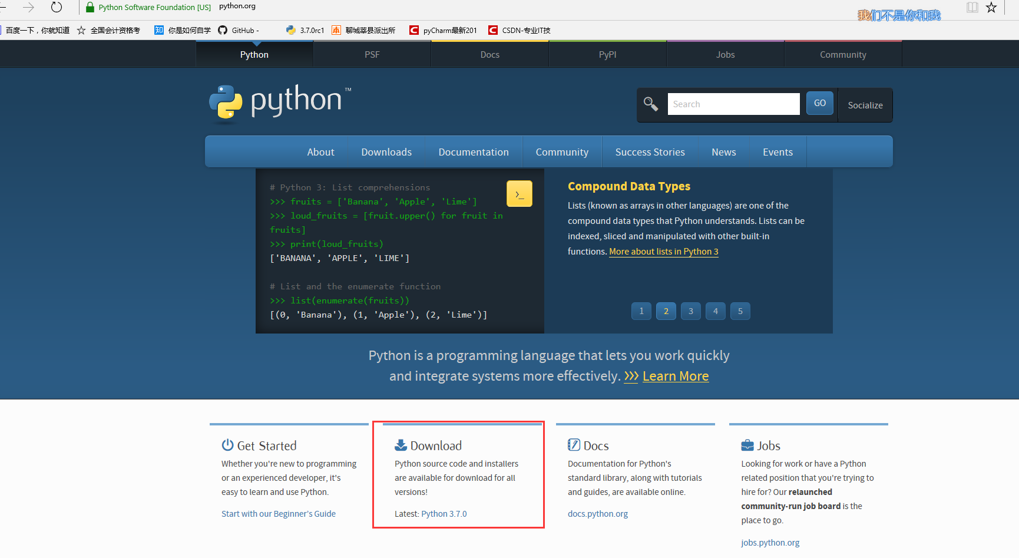Select the Jobs top tab
Viewport: 1019px width, 558px height.
726,54
